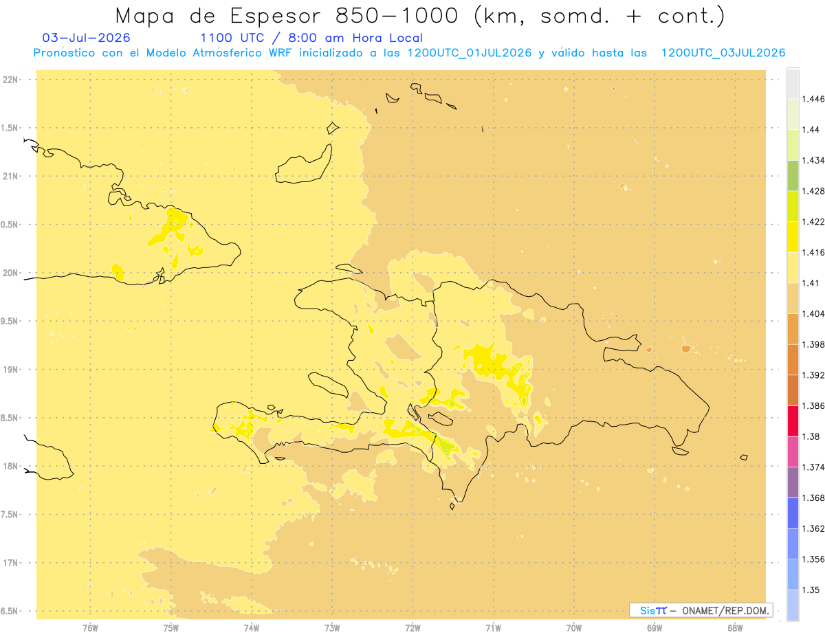This screenshot has height=637, width=825.
Task: Select the pink 1.374–1.38 legend swatch
Action: tap(793, 451)
